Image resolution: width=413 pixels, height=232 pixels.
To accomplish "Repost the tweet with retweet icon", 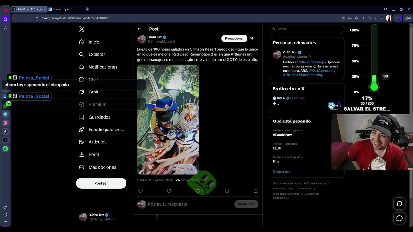I will [x=169, y=191].
